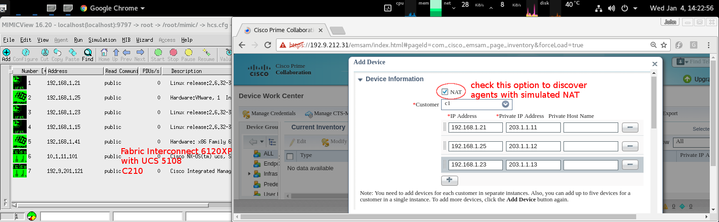
Task: Open the Edit menu in MIMICView
Action: pyautogui.click(x=26, y=40)
